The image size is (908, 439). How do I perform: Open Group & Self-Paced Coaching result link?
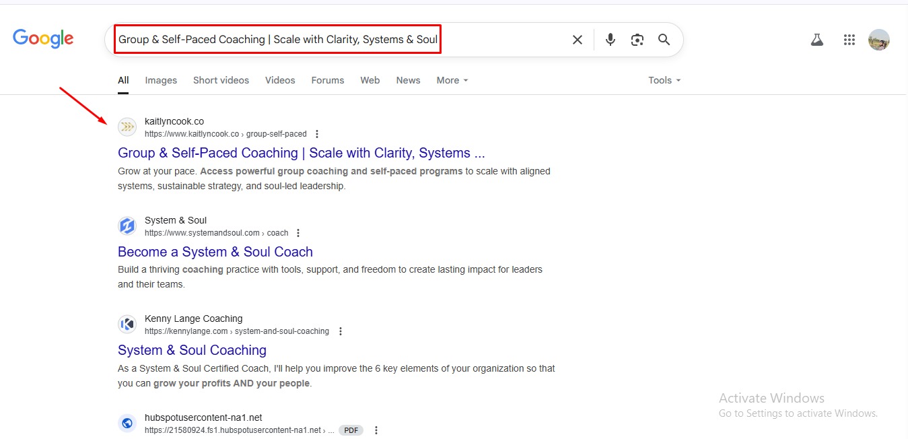click(301, 153)
